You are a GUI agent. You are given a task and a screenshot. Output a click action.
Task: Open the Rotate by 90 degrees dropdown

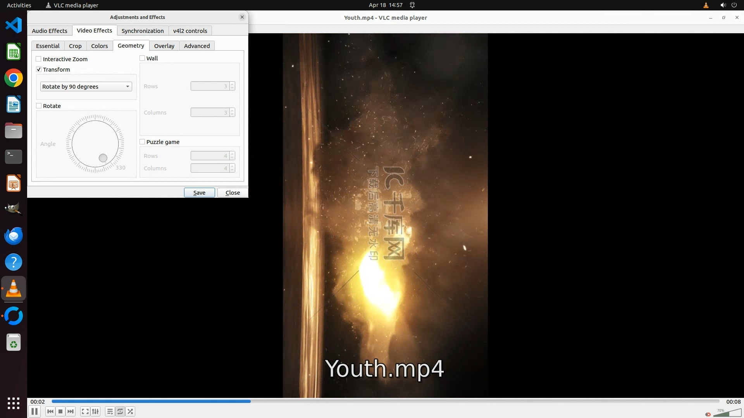[x=86, y=87]
